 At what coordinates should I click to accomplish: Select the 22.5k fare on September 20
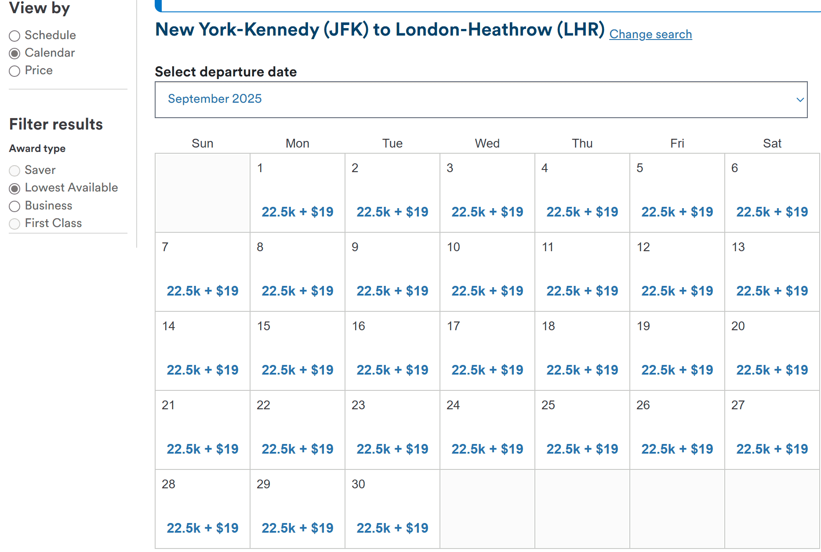click(772, 370)
